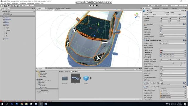Click the prefab Apply button
The image size is (188, 106).
(x=180, y=14)
